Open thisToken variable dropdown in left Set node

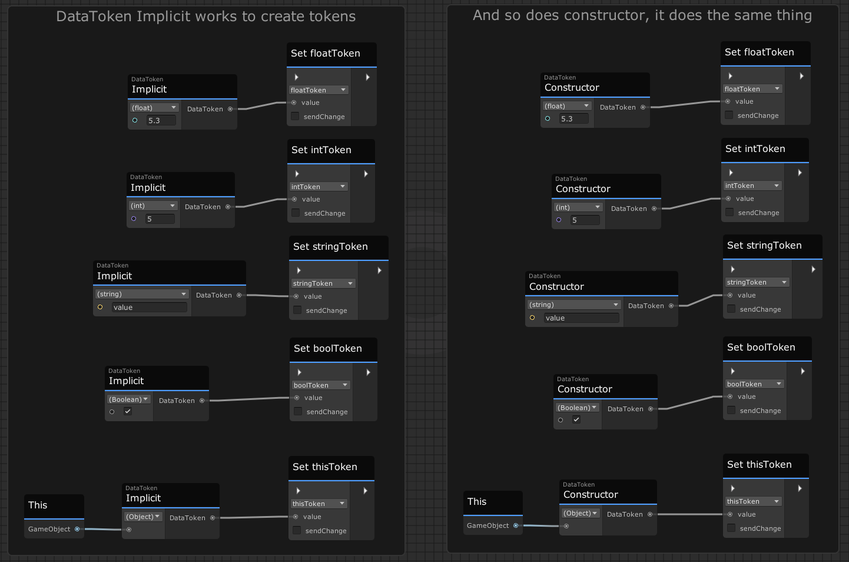click(x=319, y=504)
